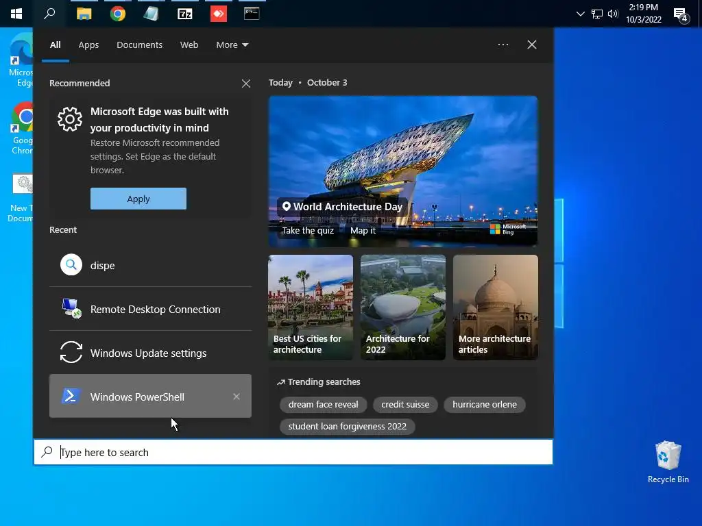This screenshot has width=702, height=526.
Task: Click the taskbar search magnifier icon
Action: (x=49, y=14)
